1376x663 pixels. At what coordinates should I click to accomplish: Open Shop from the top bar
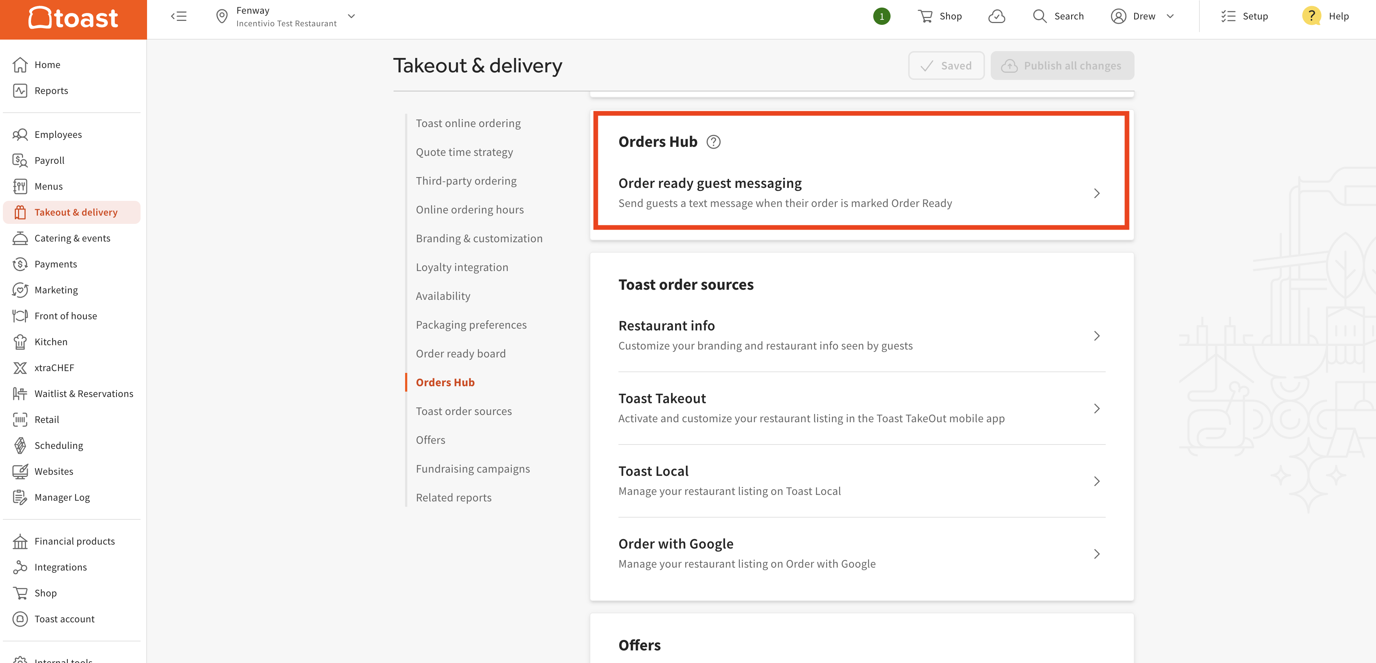click(940, 16)
